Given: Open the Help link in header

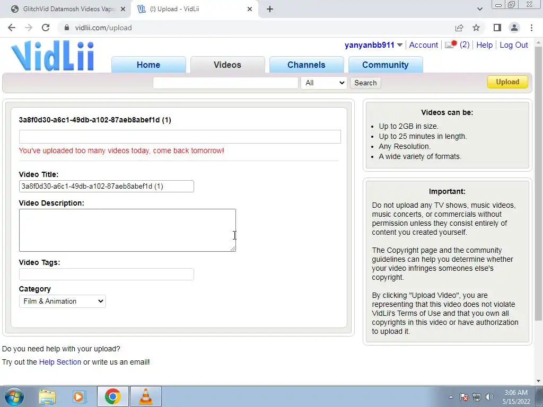Looking at the screenshot, I should (x=484, y=45).
